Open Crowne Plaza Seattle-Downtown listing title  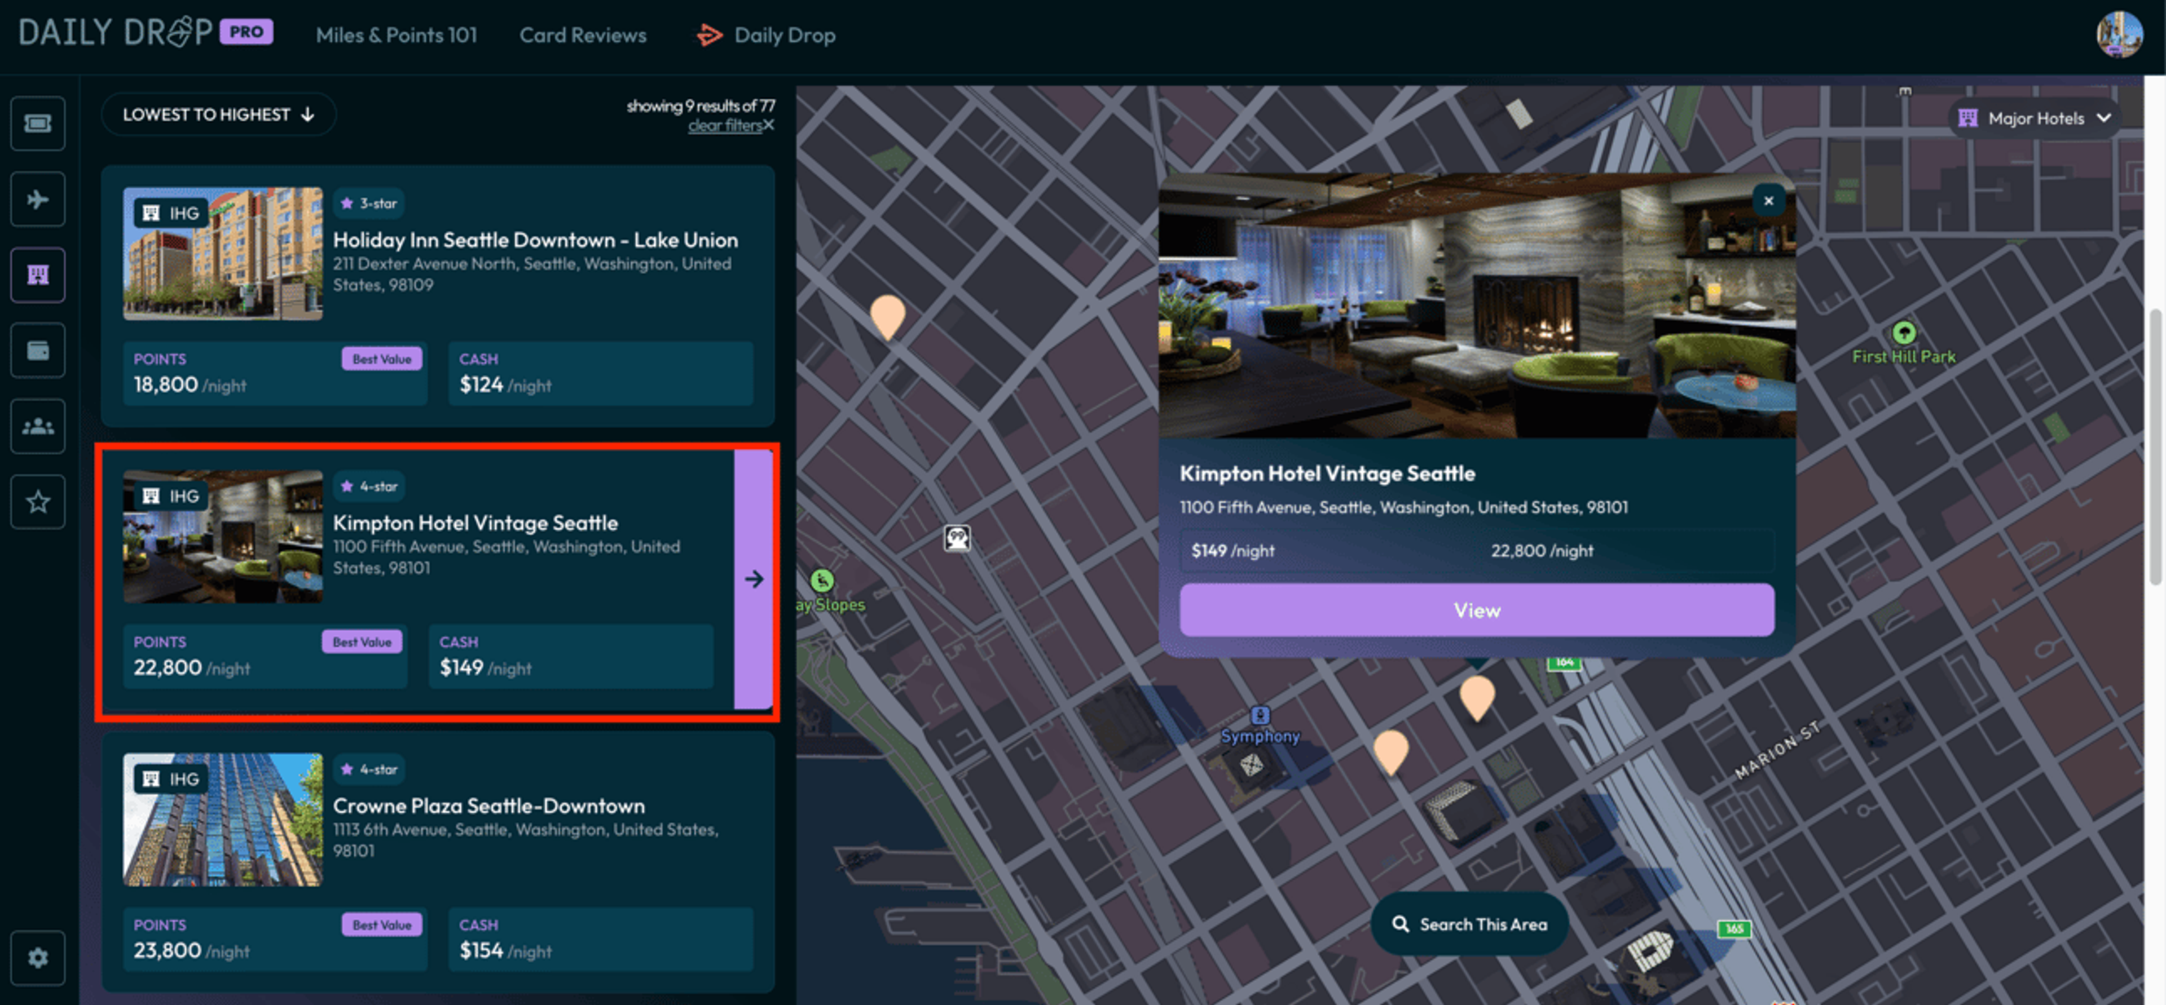[488, 806]
